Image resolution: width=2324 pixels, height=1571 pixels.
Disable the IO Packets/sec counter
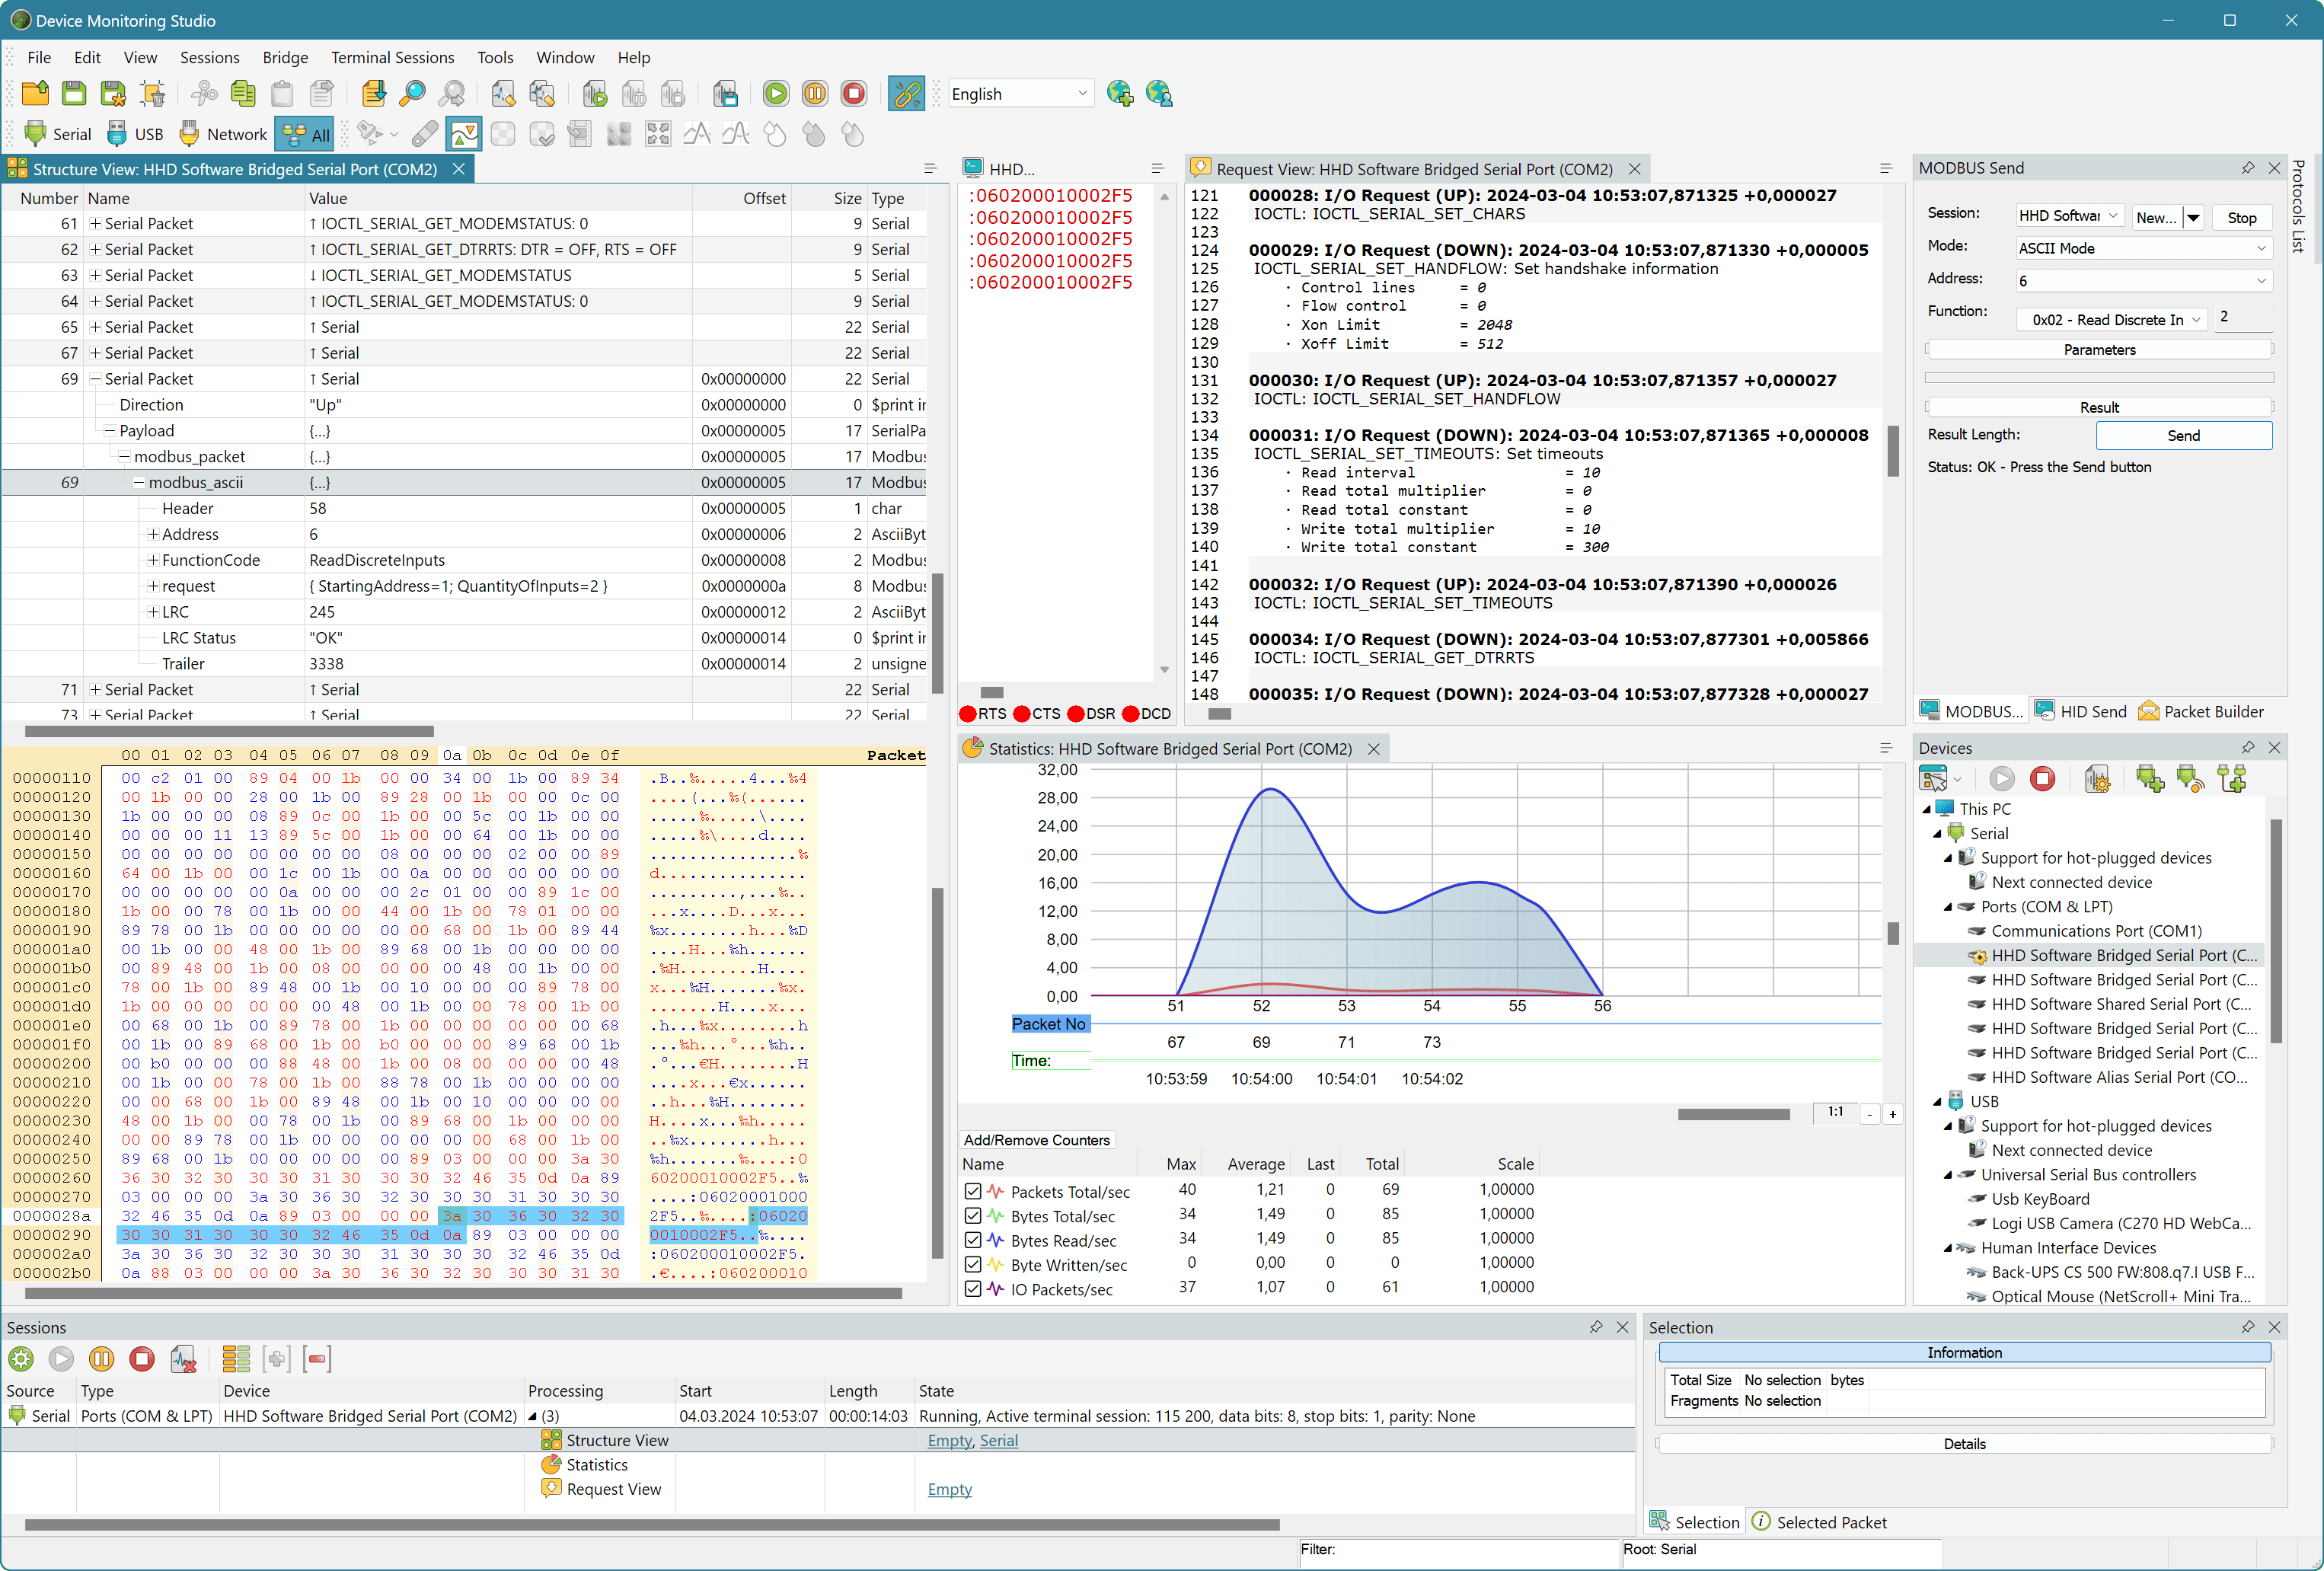tap(972, 1290)
